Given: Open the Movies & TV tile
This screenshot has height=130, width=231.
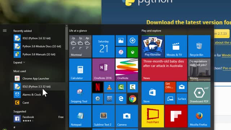Looking at the screenshot, I should (x=176, y=46).
